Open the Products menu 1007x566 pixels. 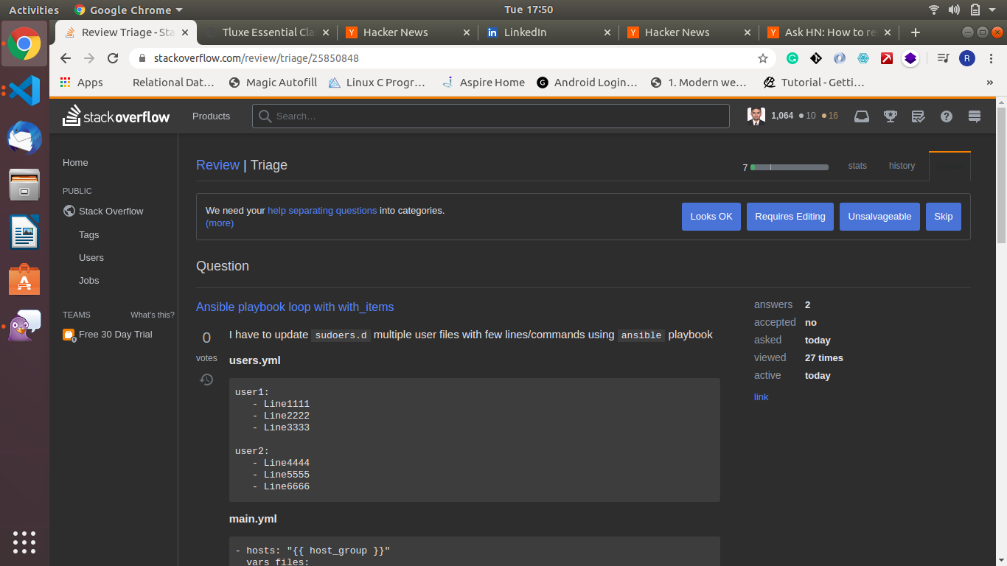[x=211, y=116]
